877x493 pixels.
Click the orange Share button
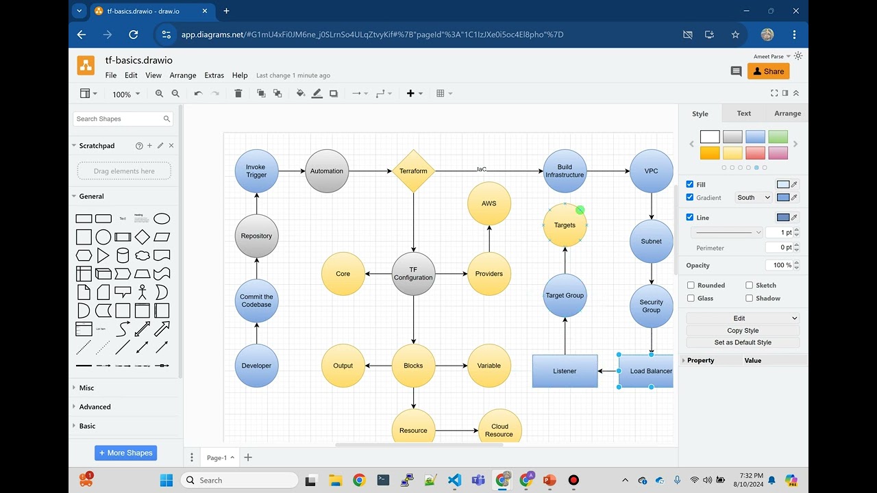click(x=768, y=71)
